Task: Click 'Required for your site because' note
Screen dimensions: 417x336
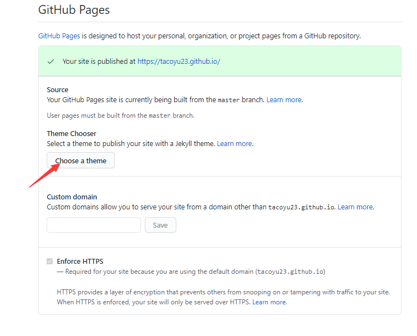Action: point(191,272)
